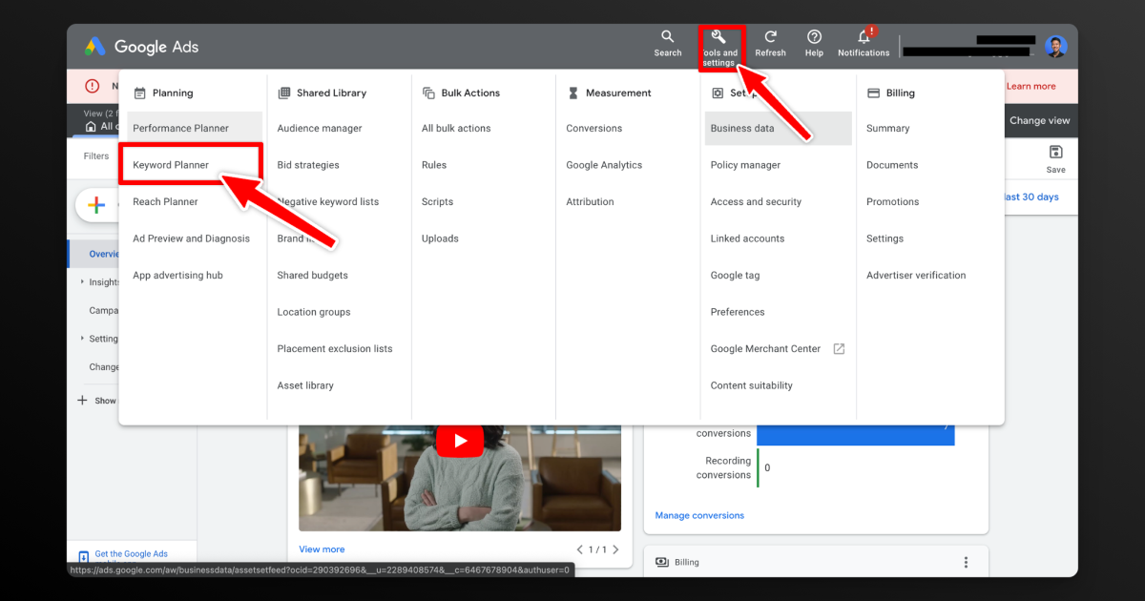This screenshot has width=1145, height=601.
Task: Open the Notifications bell icon
Action: [864, 37]
